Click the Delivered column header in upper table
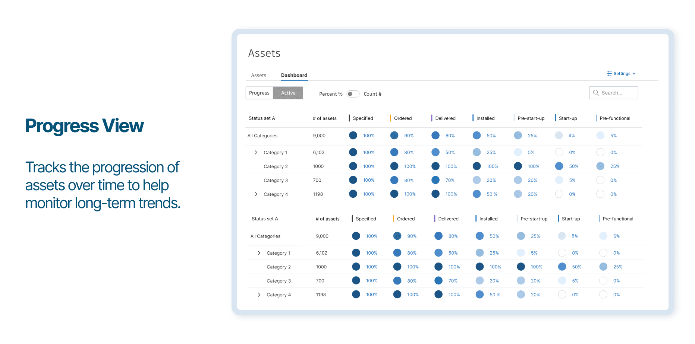This screenshot has width=695, height=344. click(446, 118)
